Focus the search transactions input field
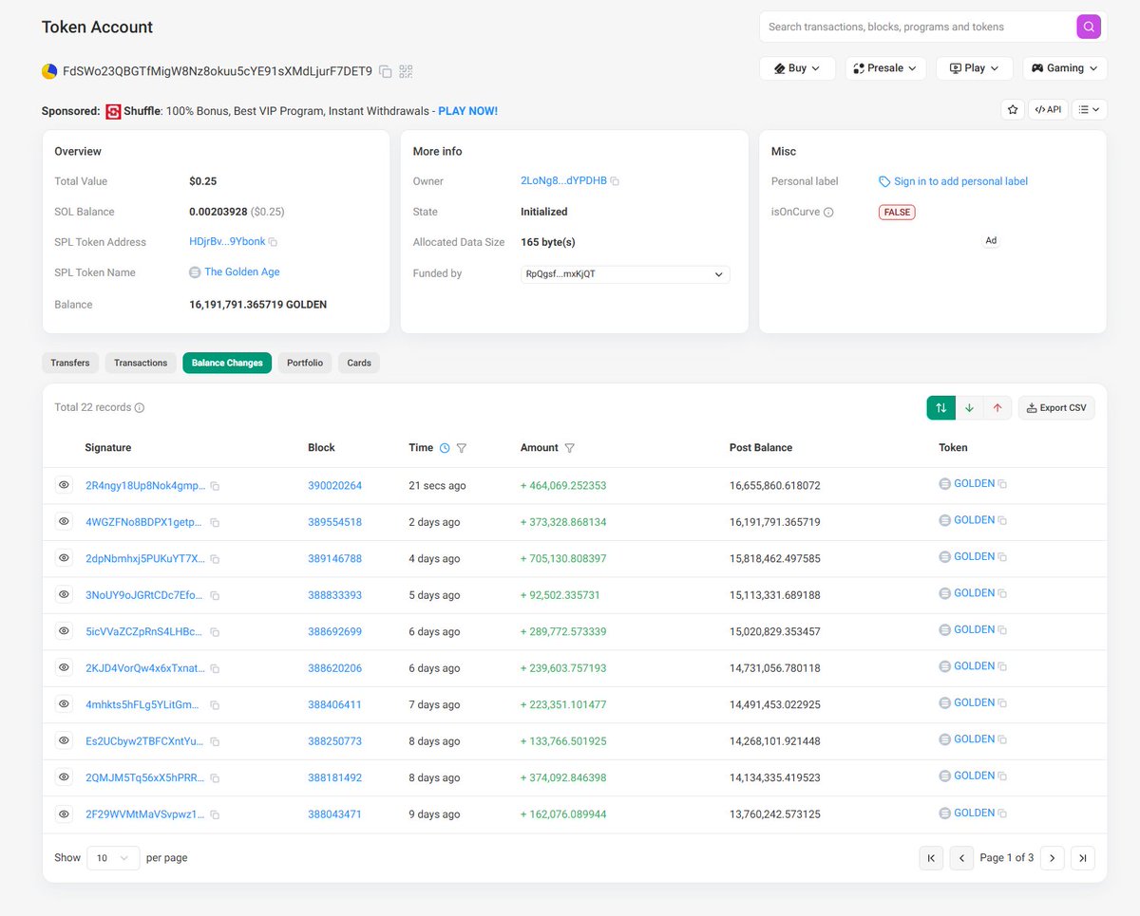The image size is (1140, 916). coord(918,27)
